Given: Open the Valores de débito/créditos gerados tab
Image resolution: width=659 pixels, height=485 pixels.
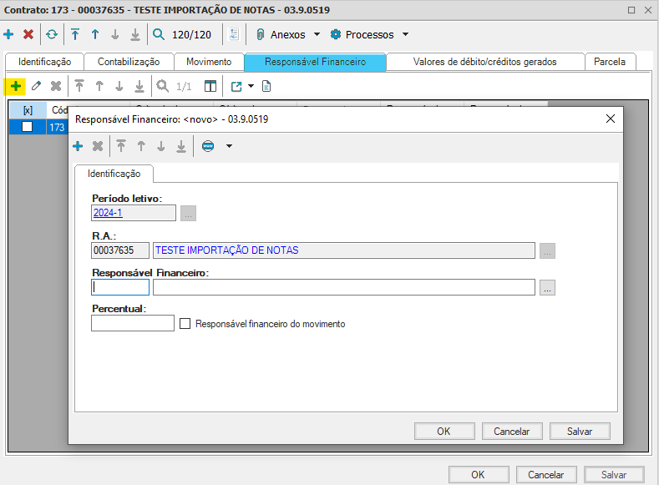Looking at the screenshot, I should [x=484, y=62].
